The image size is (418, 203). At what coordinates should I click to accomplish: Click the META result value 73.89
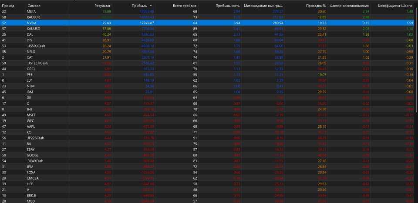107,11
